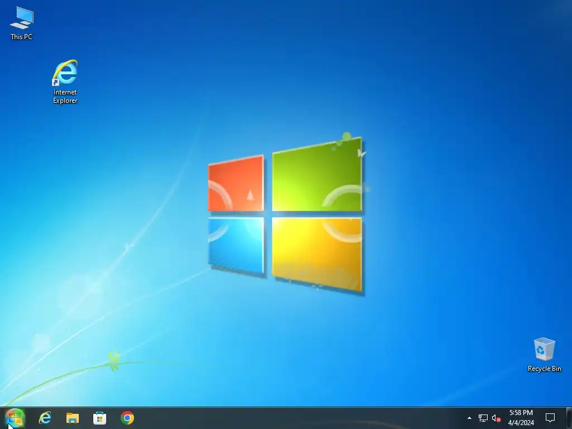
Task: Select the Recycle Bin desktop icon
Action: pos(544,355)
